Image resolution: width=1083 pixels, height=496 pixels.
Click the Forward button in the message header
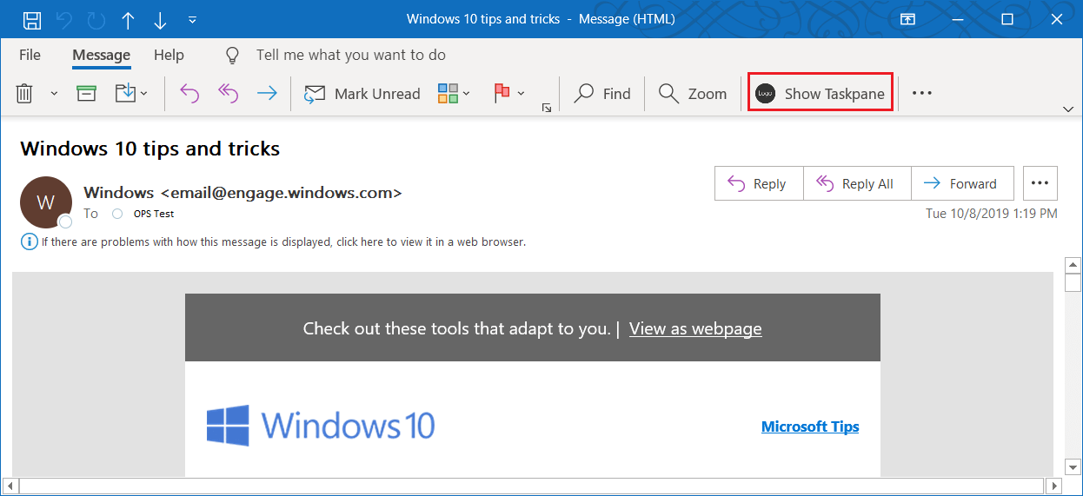coord(962,183)
